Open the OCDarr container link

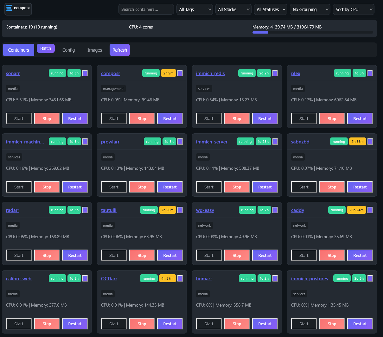(x=109, y=279)
